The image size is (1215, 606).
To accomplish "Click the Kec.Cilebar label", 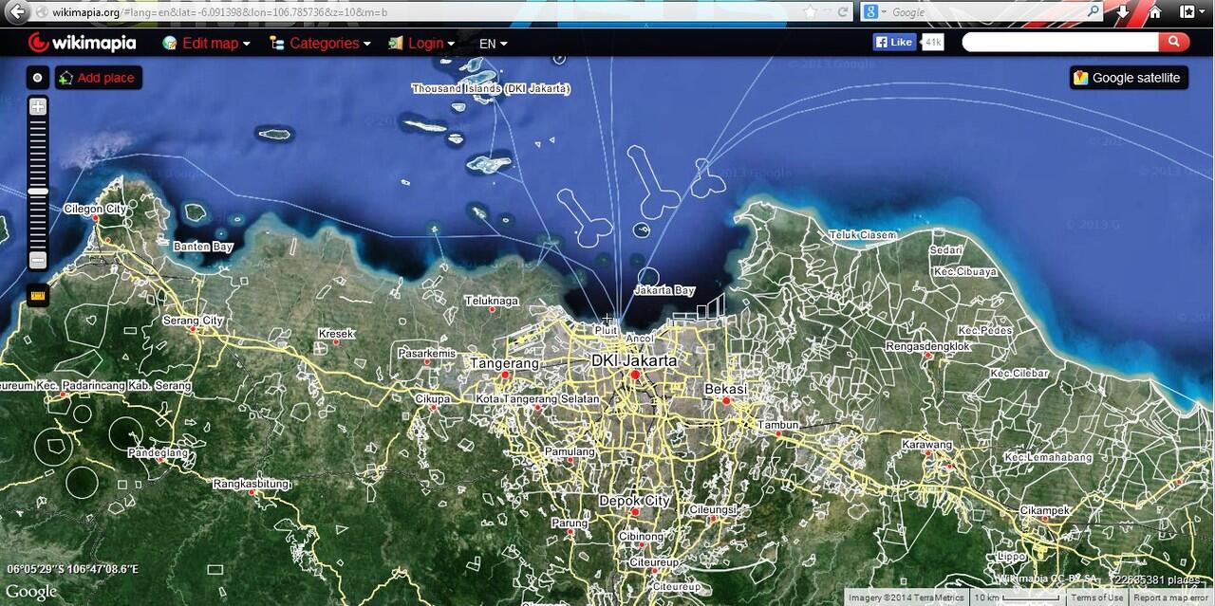I will 1019,374.
